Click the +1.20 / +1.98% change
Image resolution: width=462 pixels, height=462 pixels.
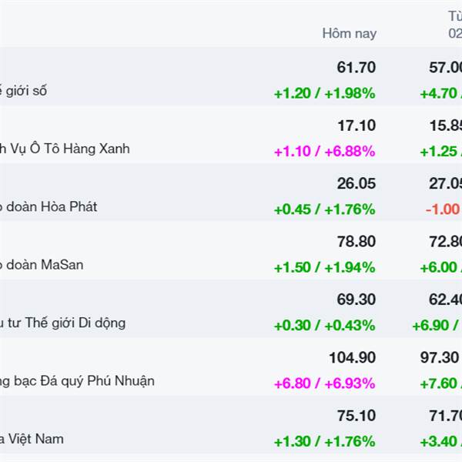click(324, 94)
